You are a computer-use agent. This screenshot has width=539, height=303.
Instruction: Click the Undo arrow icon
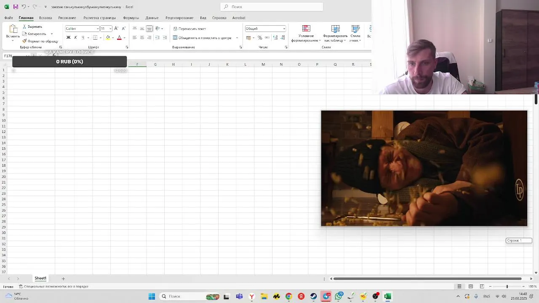tap(24, 7)
